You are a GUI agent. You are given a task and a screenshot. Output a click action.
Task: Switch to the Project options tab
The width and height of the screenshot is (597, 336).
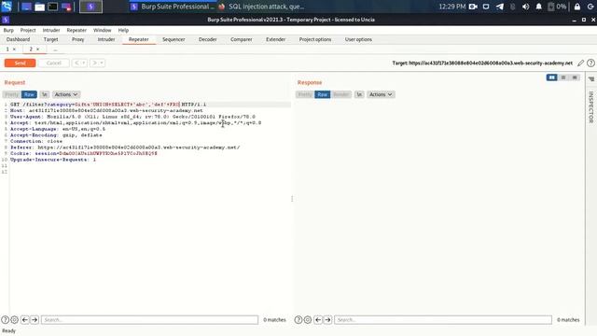[x=315, y=39]
